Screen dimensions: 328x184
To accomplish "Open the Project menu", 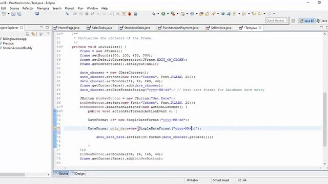I will click(x=70, y=8).
